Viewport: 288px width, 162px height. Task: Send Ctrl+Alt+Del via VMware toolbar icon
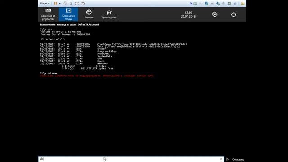(x=65, y=4)
